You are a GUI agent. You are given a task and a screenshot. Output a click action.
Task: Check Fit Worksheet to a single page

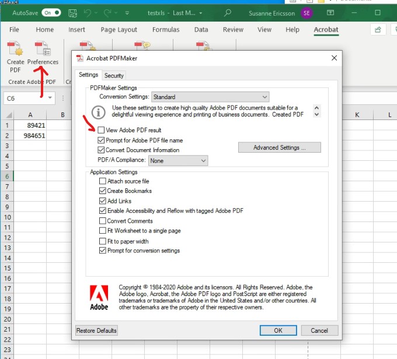pyautogui.click(x=103, y=231)
